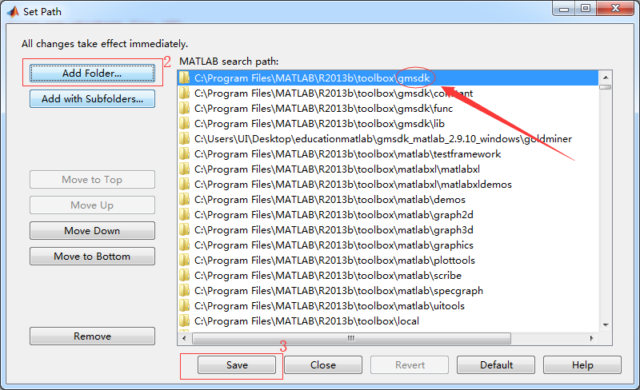The image size is (640, 390).
Task: Select the matlabxl\matlabxldemos path entry
Action: pos(388,185)
